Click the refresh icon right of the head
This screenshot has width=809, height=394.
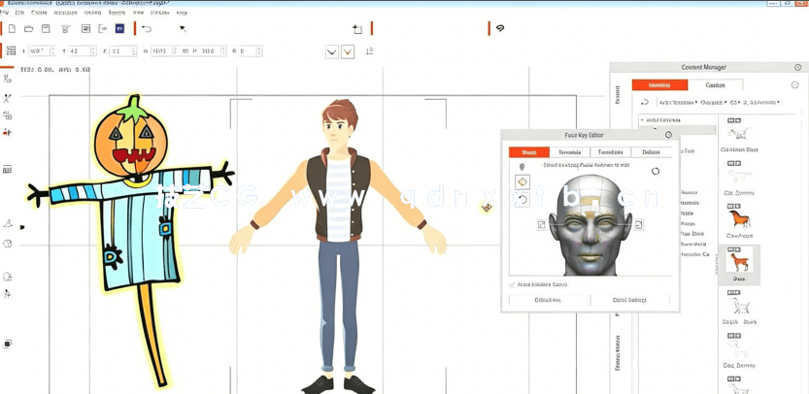tap(656, 172)
